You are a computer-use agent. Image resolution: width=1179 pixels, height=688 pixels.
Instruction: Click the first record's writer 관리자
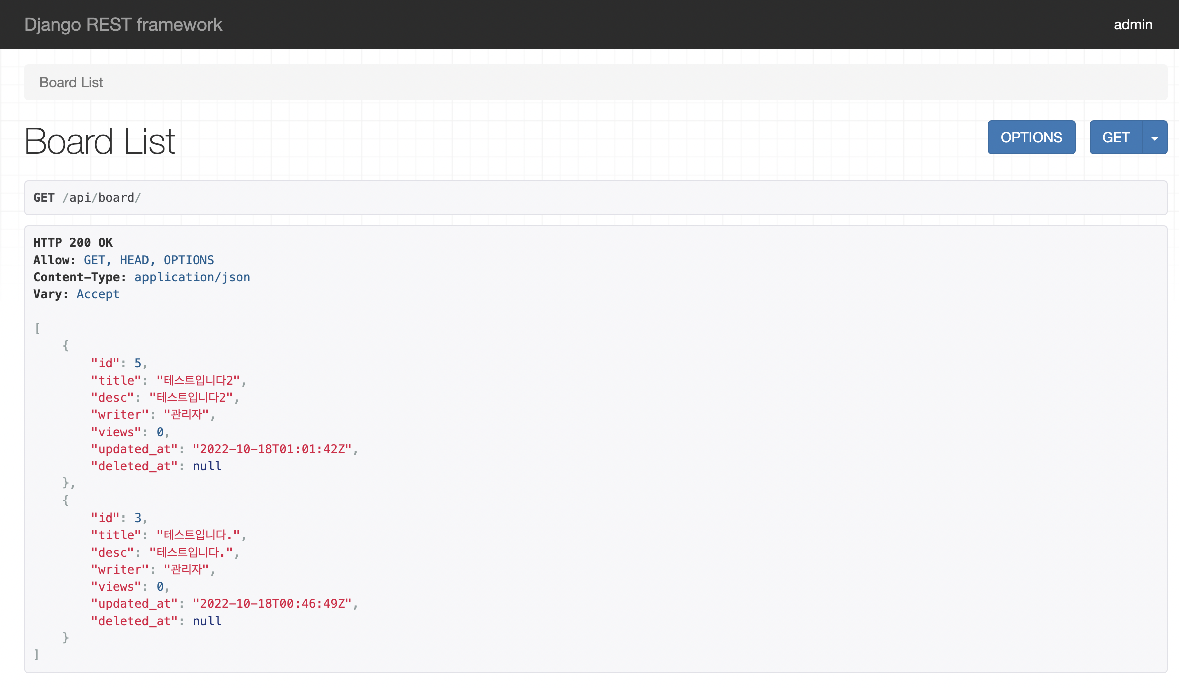pyautogui.click(x=186, y=415)
